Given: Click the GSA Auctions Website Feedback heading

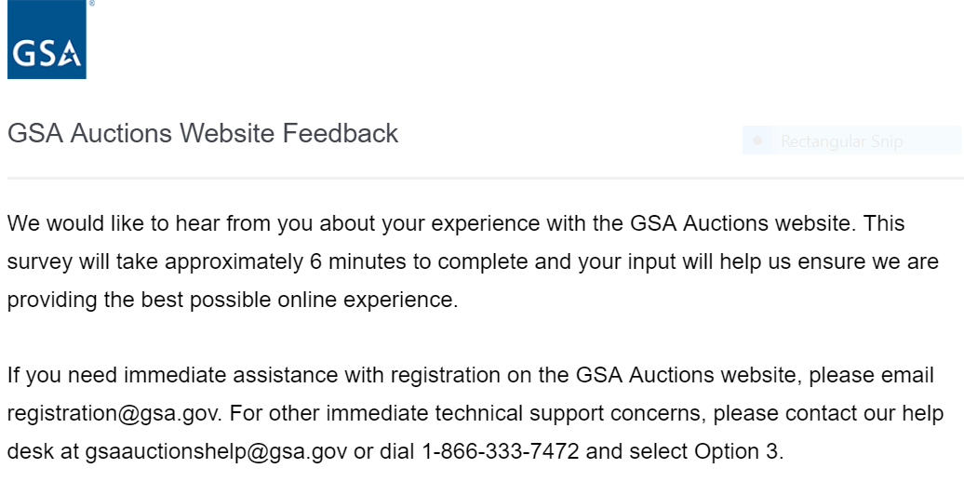Looking at the screenshot, I should [x=203, y=133].
